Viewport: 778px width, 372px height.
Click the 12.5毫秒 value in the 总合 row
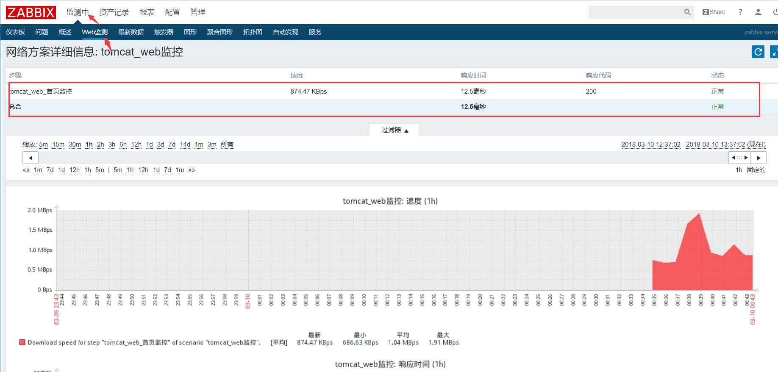click(473, 107)
